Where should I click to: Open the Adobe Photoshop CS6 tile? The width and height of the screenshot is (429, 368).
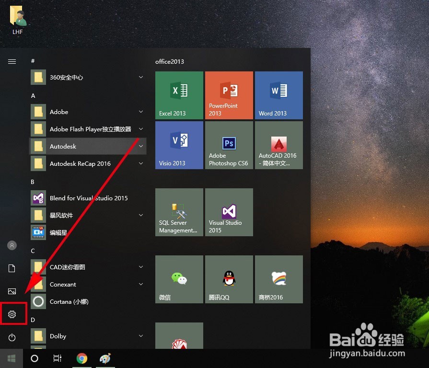[x=229, y=145]
